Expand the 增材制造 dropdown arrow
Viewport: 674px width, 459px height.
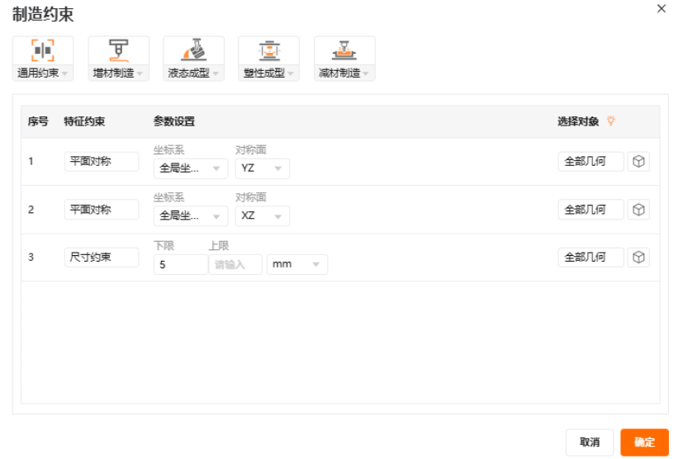(140, 74)
